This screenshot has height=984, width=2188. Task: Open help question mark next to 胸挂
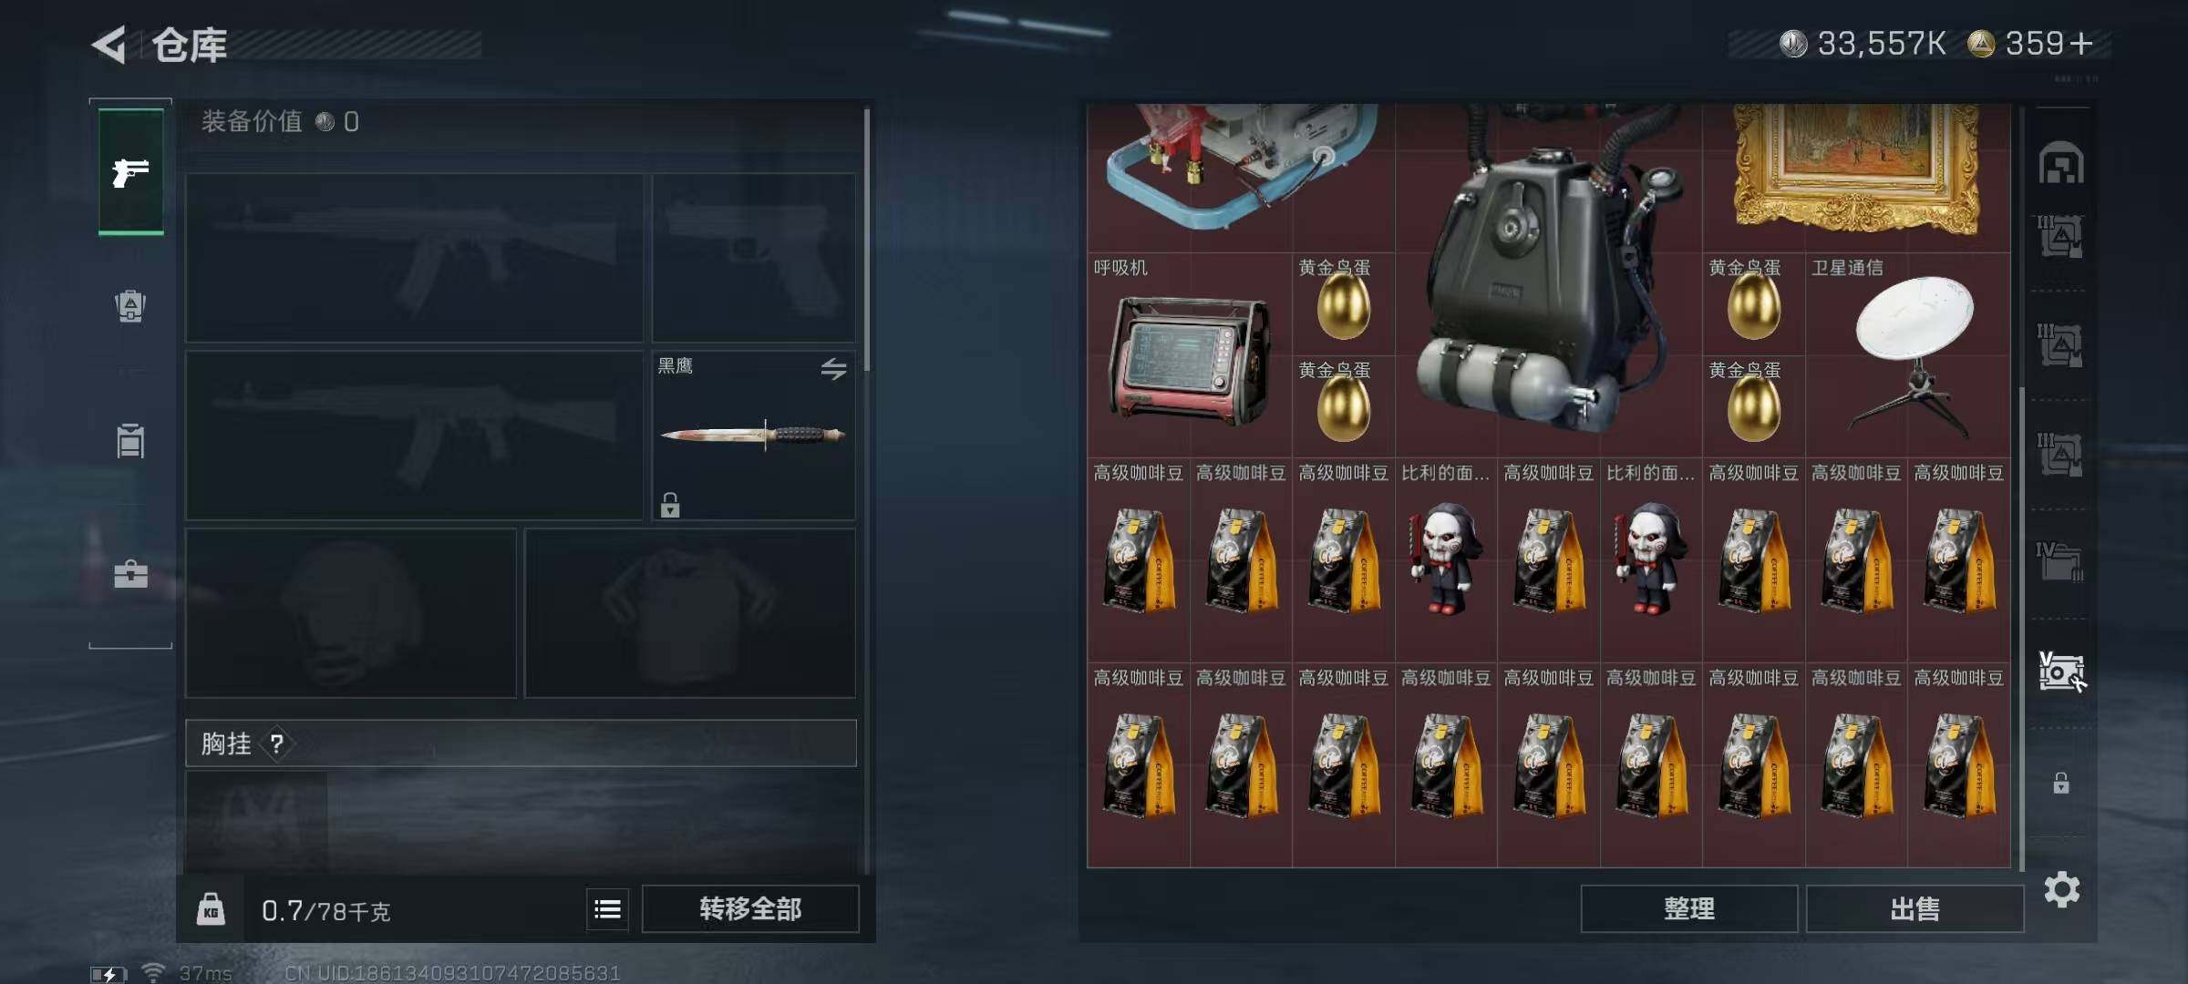pos(277,744)
